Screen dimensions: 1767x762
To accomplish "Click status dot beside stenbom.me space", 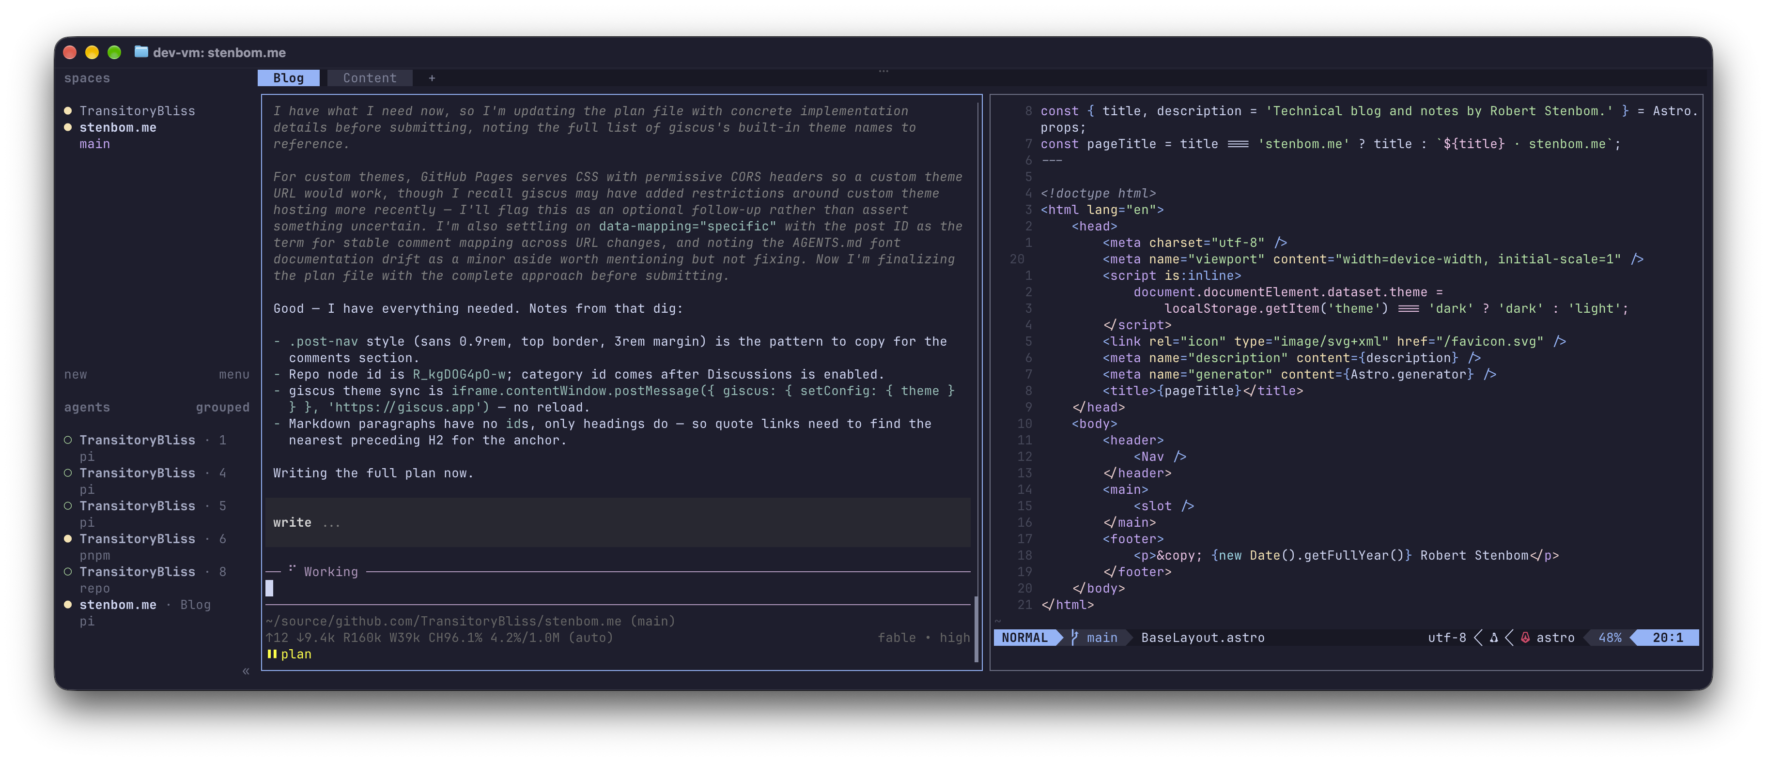I will tap(68, 128).
